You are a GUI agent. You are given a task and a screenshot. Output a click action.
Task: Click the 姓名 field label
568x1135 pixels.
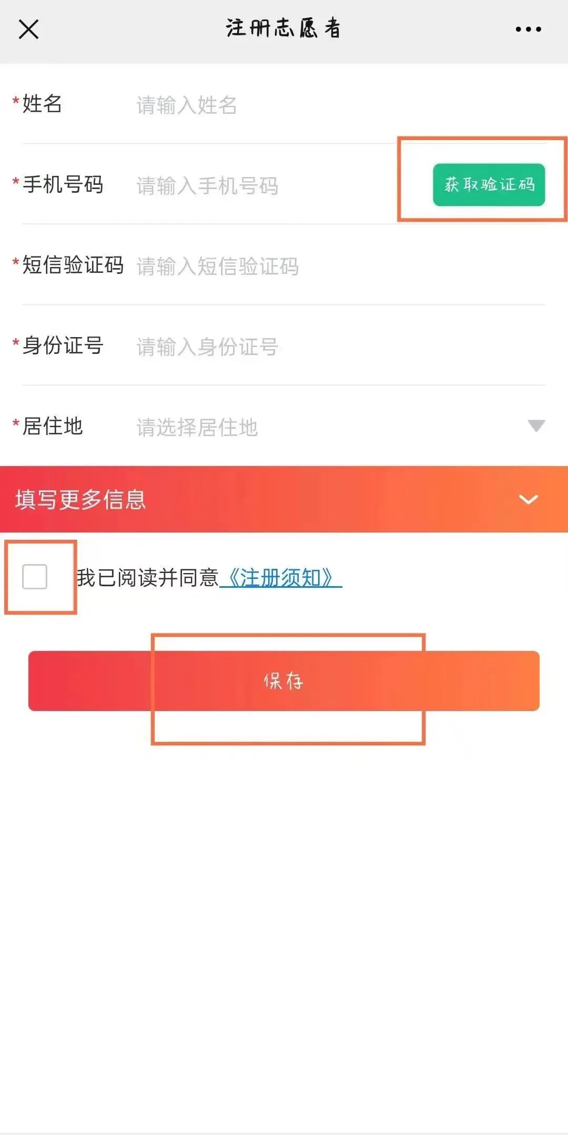[x=42, y=104]
